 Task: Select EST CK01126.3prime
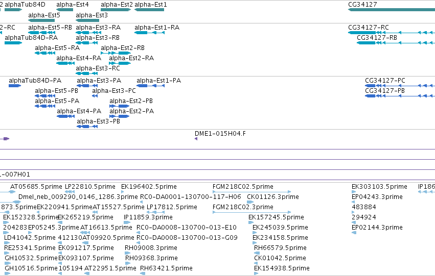click(250, 202)
